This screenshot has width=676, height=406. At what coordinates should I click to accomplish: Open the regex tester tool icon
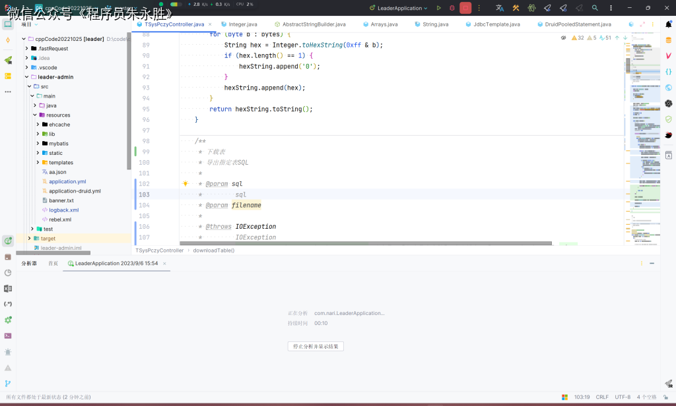(x=8, y=304)
